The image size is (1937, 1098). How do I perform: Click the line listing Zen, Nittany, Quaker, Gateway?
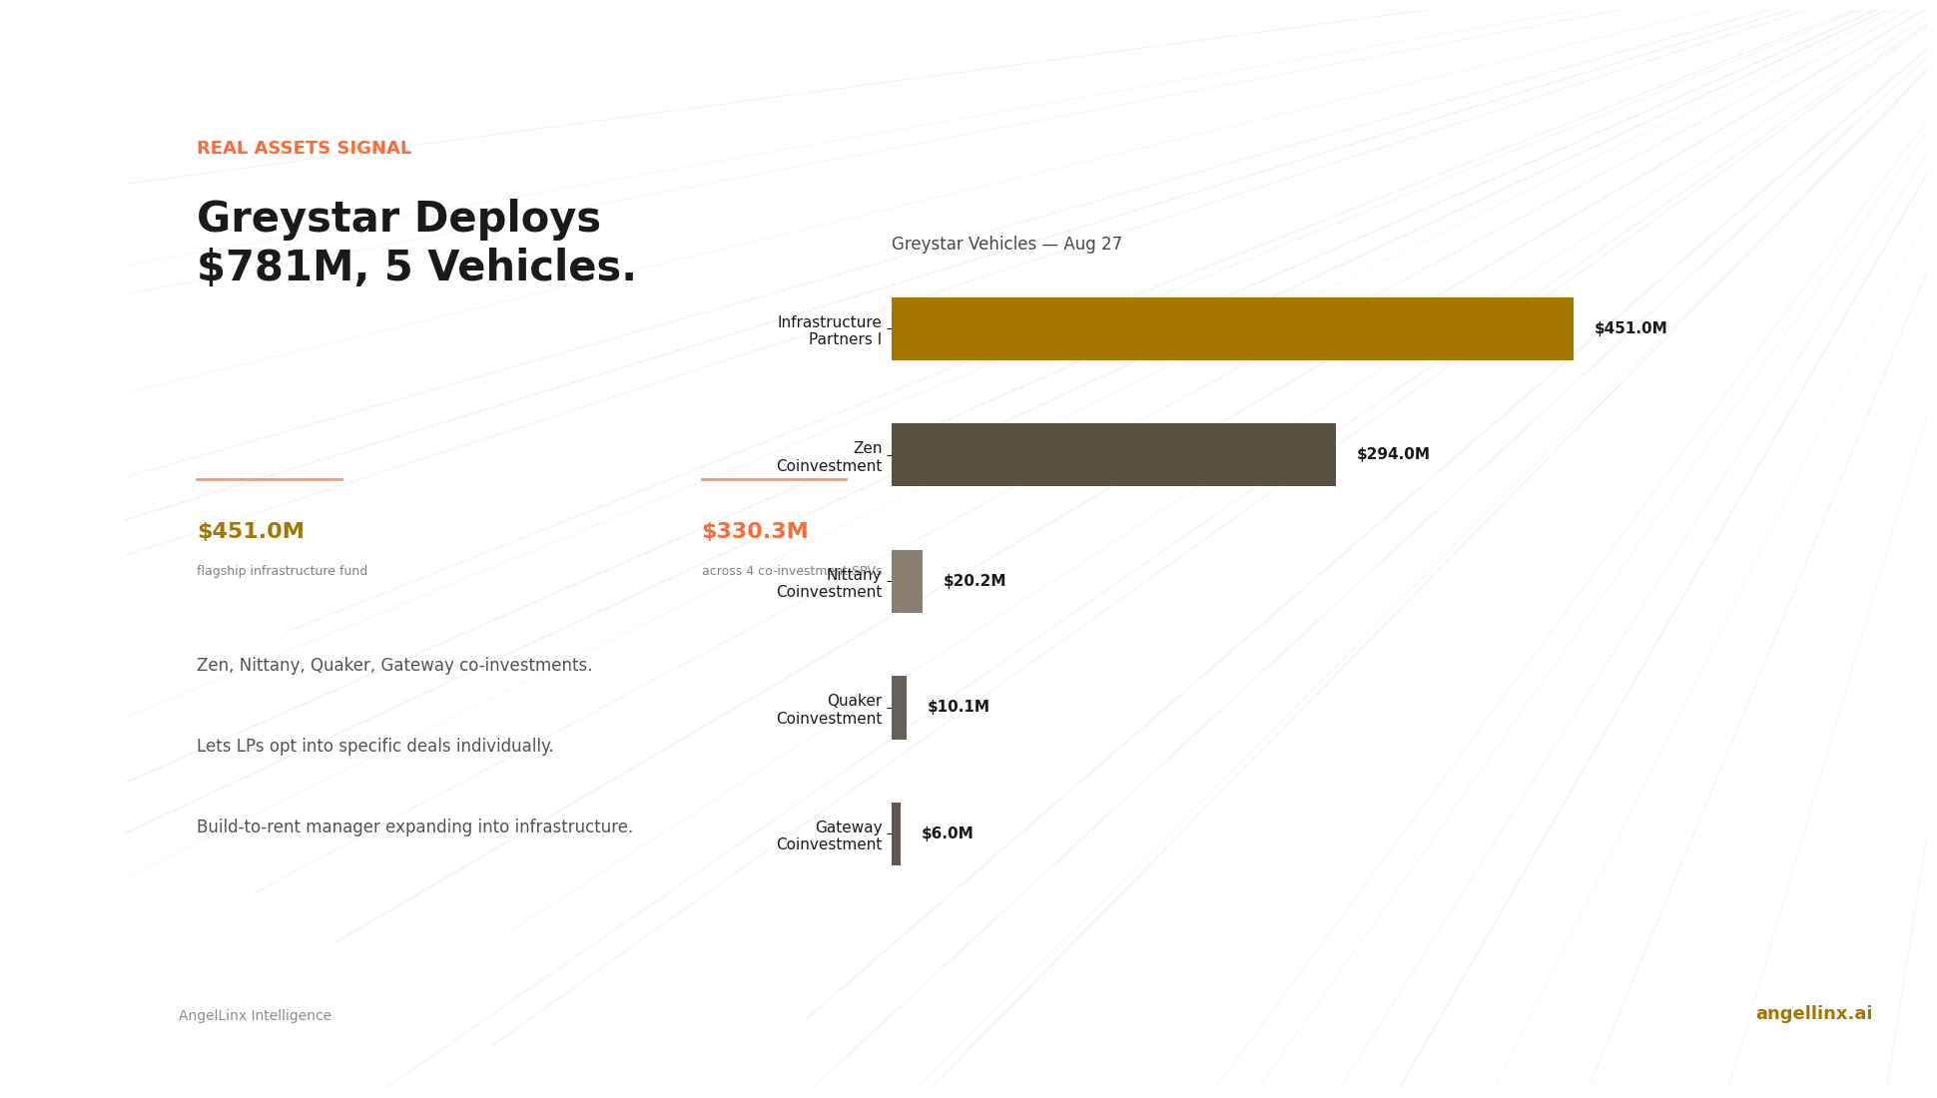coord(394,666)
